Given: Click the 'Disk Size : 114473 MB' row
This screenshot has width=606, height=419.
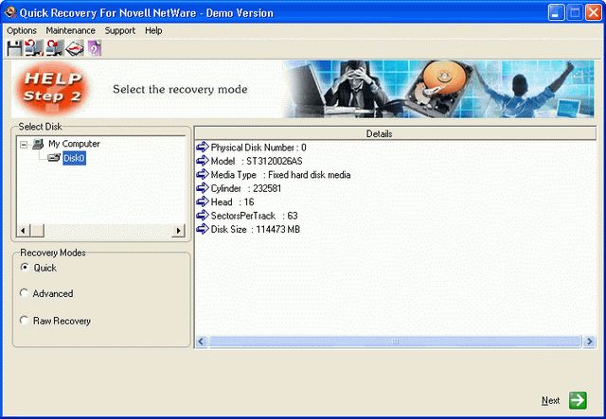Looking at the screenshot, I should coord(255,230).
